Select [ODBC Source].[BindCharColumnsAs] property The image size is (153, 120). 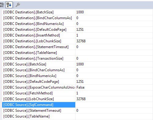(39, 70)
